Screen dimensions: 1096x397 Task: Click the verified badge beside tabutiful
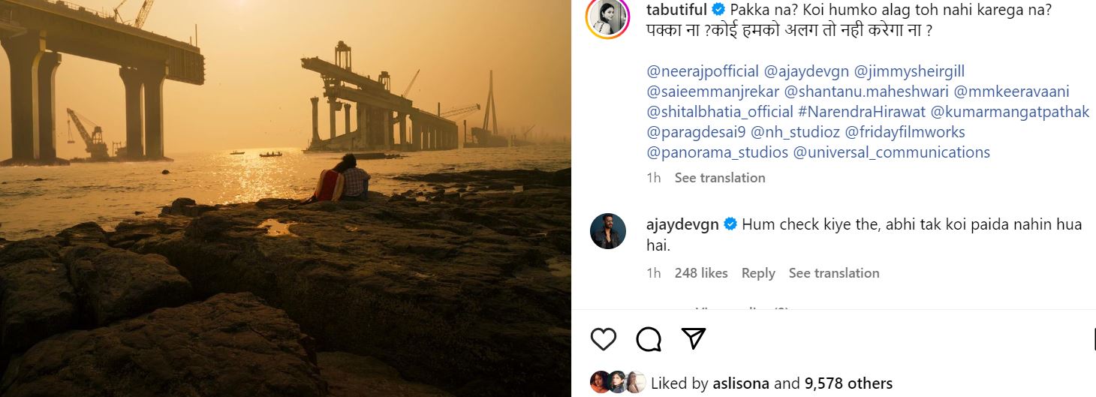[718, 9]
